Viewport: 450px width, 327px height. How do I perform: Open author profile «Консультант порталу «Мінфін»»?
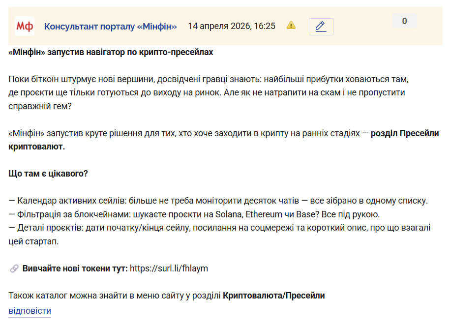(111, 27)
